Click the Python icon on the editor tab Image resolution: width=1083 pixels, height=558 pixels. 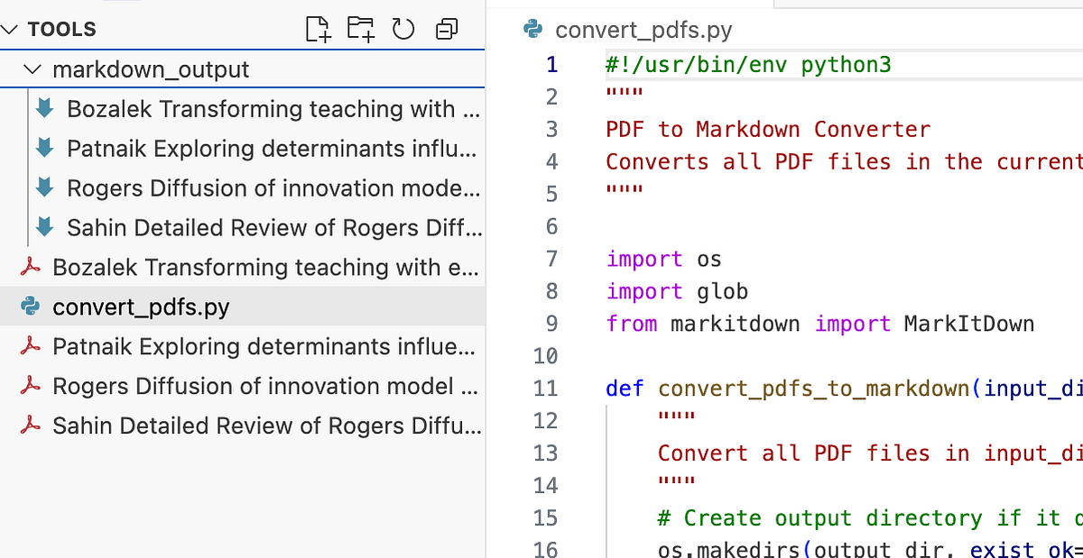pyautogui.click(x=532, y=30)
